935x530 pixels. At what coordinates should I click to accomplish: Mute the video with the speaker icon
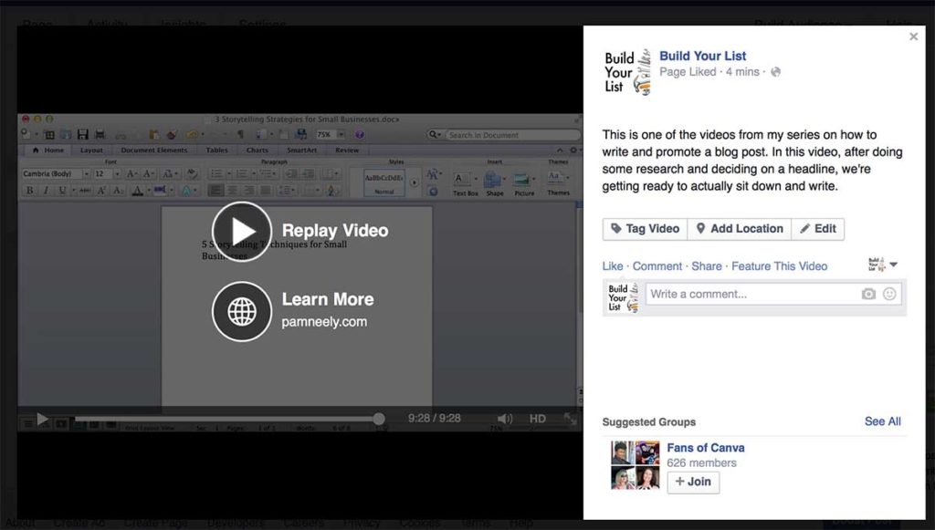click(x=505, y=419)
